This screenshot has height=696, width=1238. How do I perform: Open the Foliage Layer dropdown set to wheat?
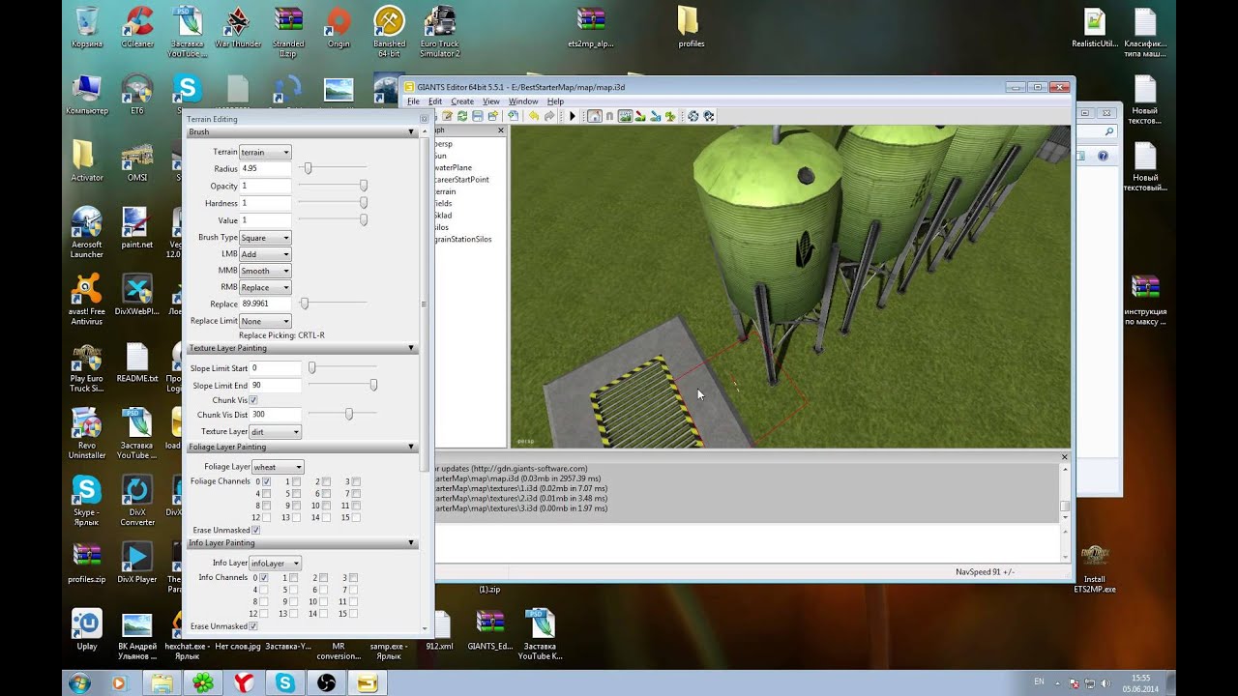tap(278, 467)
